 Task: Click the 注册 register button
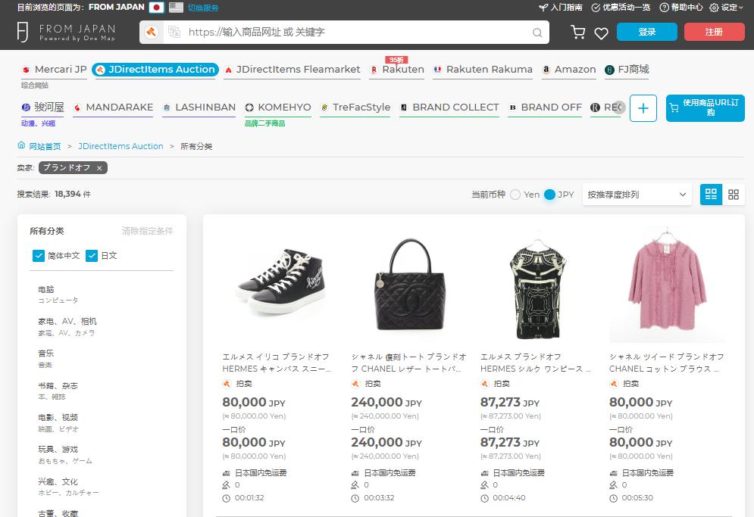(714, 32)
